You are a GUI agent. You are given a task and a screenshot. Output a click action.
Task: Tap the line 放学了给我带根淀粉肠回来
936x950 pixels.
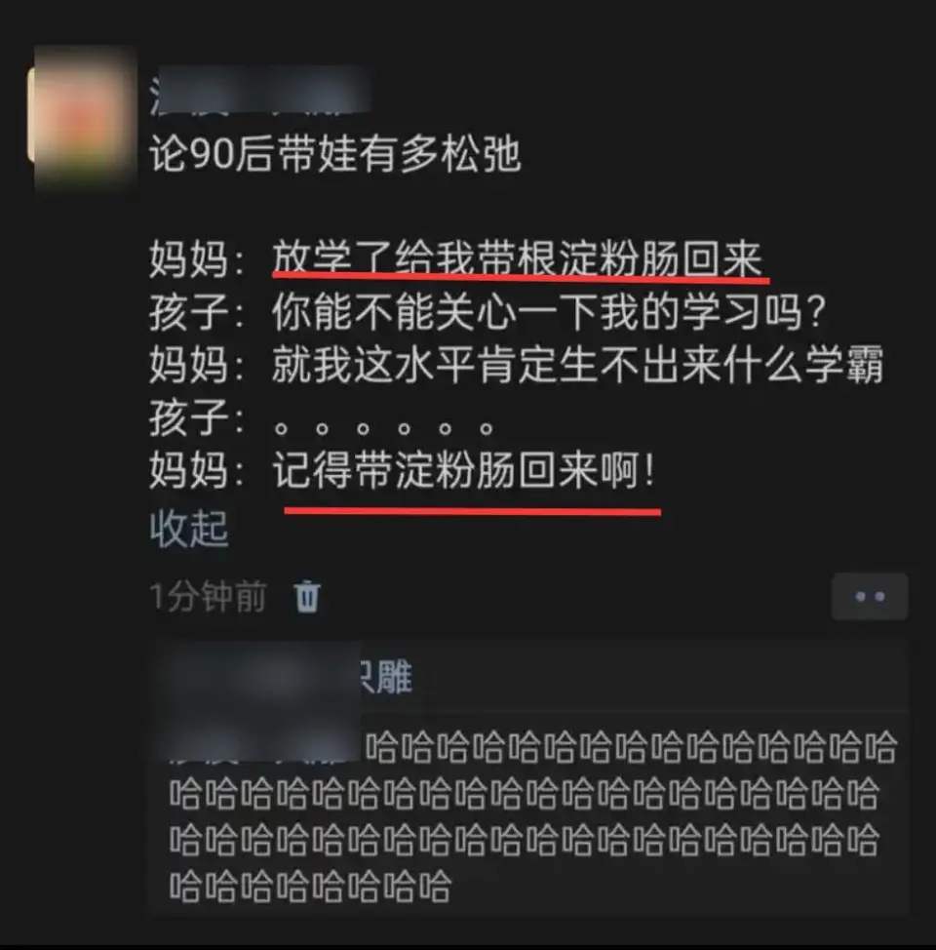click(517, 258)
